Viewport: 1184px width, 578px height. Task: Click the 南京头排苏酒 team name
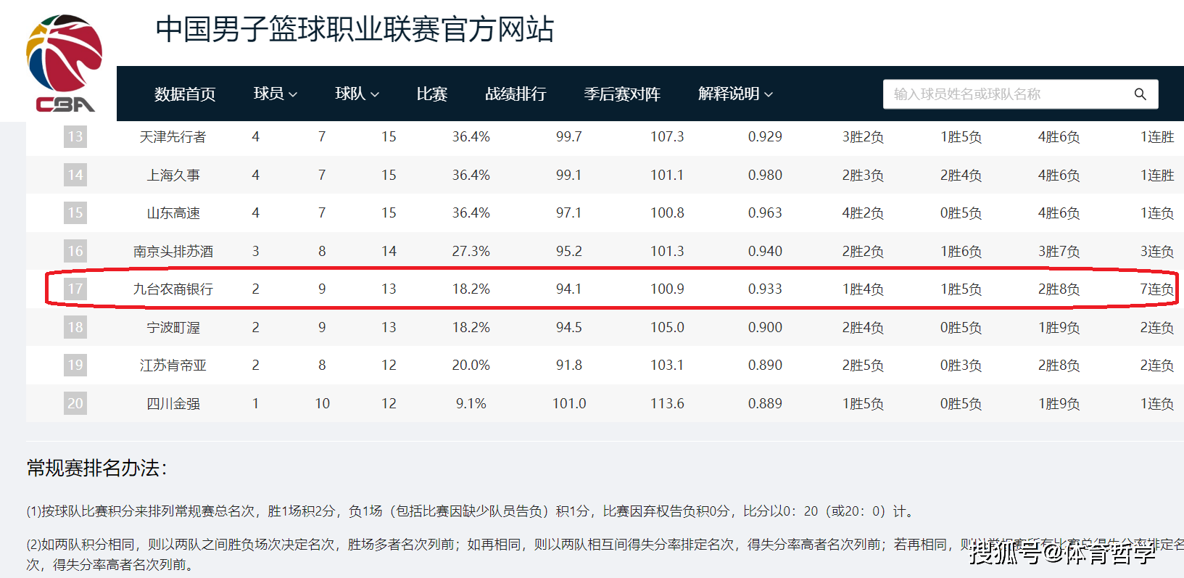[173, 252]
